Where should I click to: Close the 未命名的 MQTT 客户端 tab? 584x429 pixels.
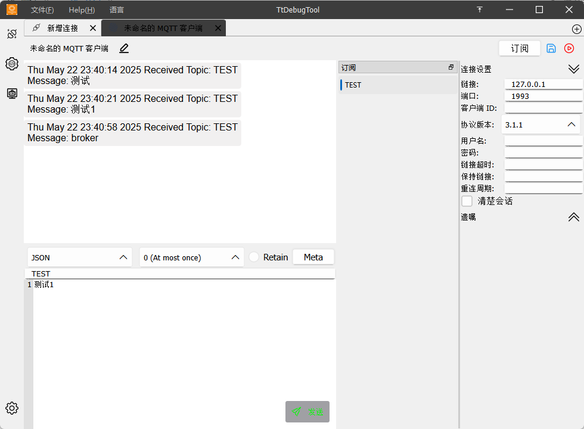pos(218,28)
